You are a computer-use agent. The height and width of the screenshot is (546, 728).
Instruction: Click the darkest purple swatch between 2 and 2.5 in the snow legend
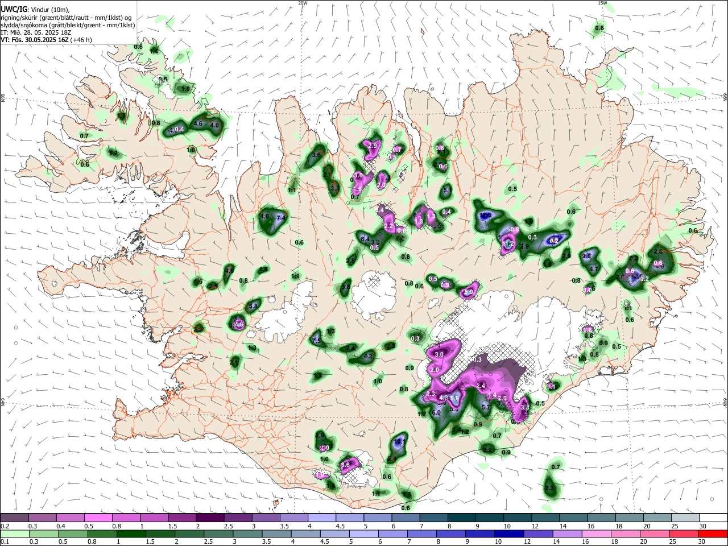pos(210,518)
